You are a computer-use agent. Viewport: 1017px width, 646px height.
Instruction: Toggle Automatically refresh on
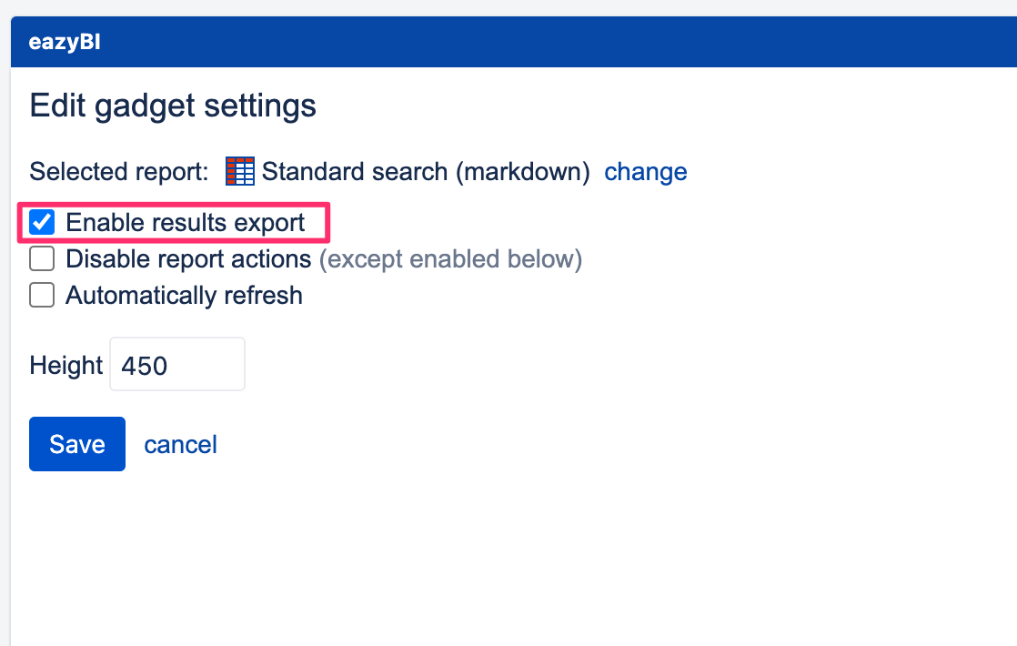41,295
